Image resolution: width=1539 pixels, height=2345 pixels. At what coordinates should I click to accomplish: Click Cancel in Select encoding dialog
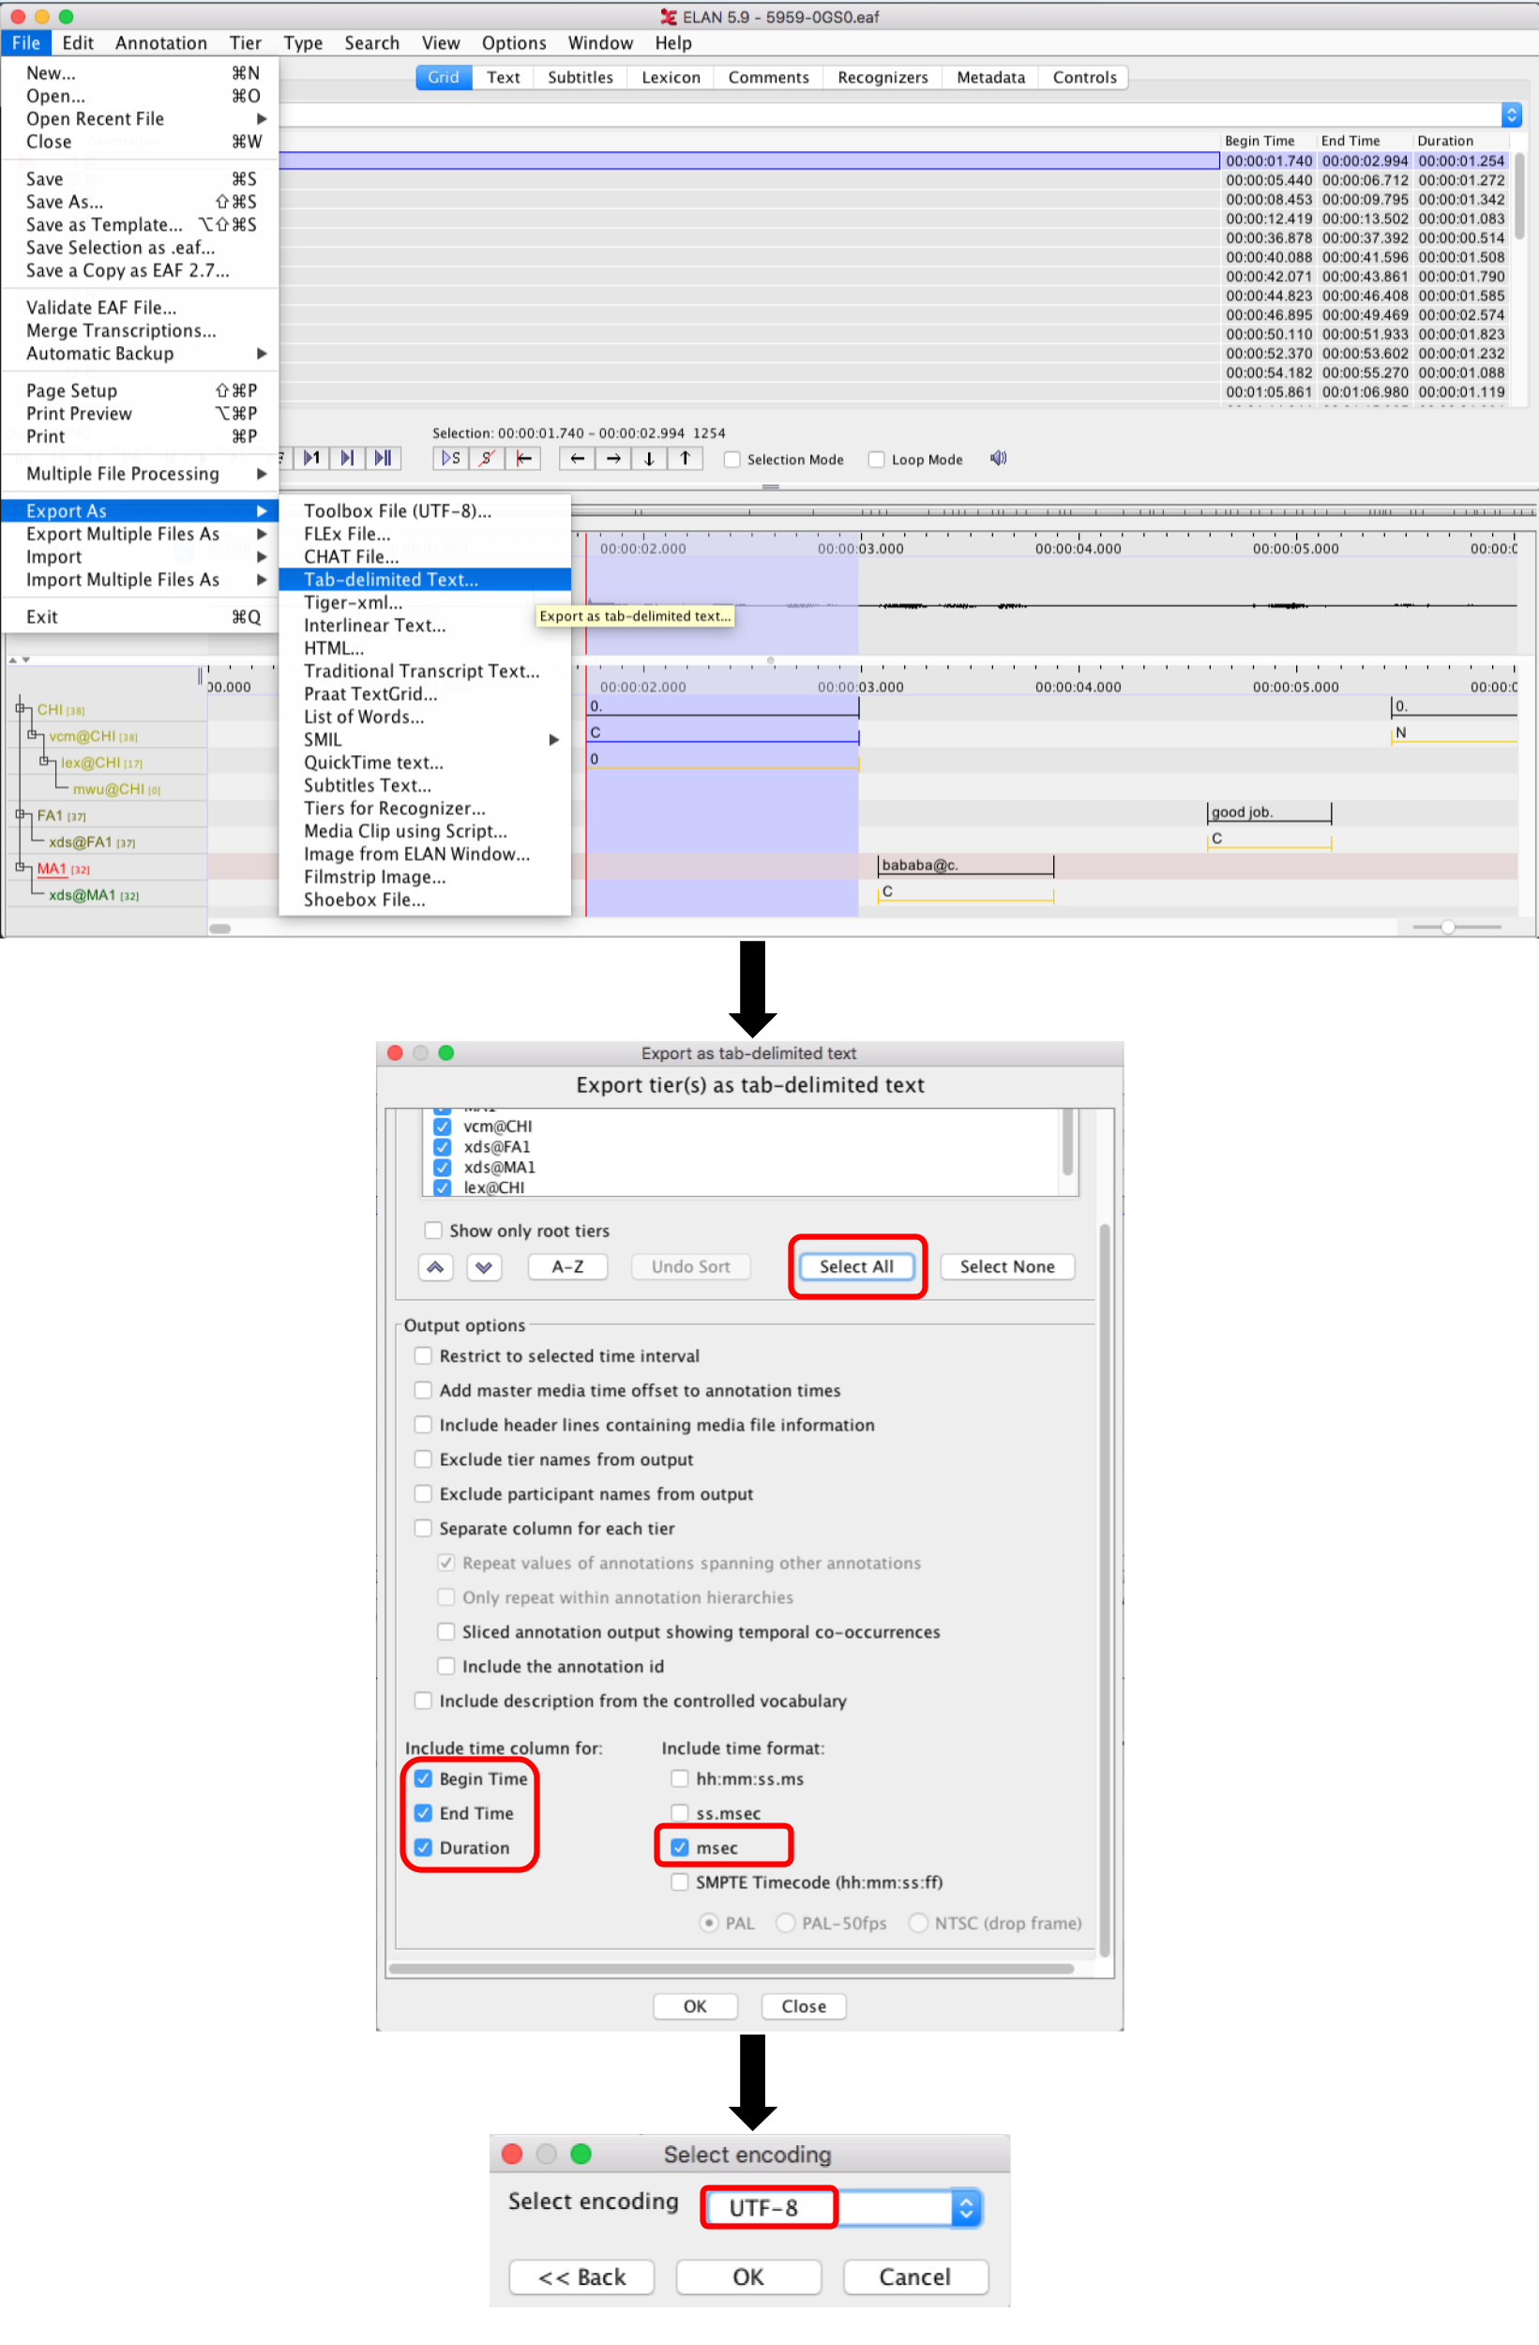tap(915, 2277)
